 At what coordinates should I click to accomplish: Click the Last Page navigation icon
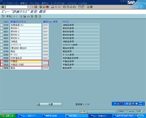click(75, 7)
